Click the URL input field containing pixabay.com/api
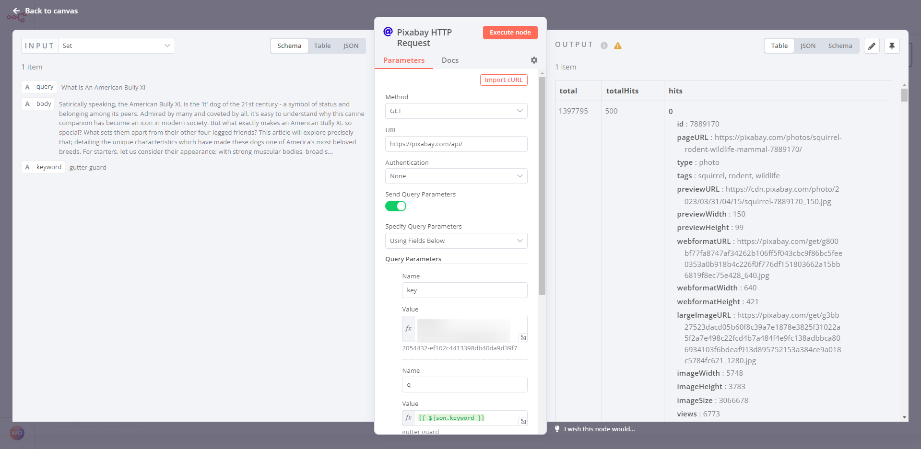Viewport: 921px width, 449px height. click(456, 144)
